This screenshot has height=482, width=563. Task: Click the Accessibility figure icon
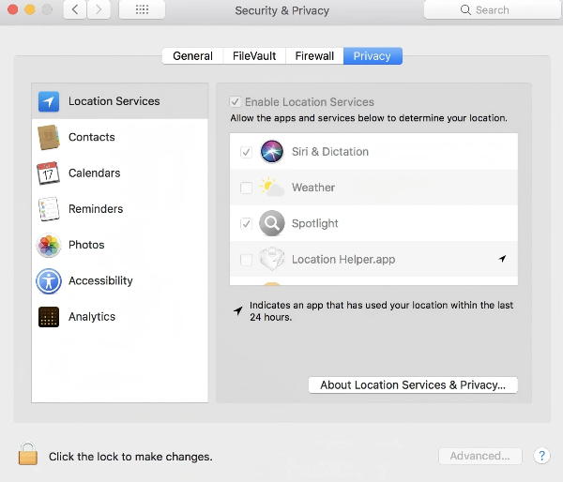click(49, 281)
